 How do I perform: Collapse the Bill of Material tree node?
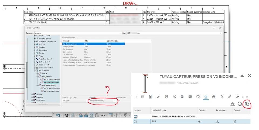[35, 71]
